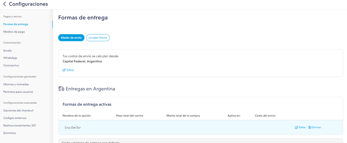This screenshot has width=347, height=143.
Task: Select the Medio de envío tab
Action: tap(71, 38)
